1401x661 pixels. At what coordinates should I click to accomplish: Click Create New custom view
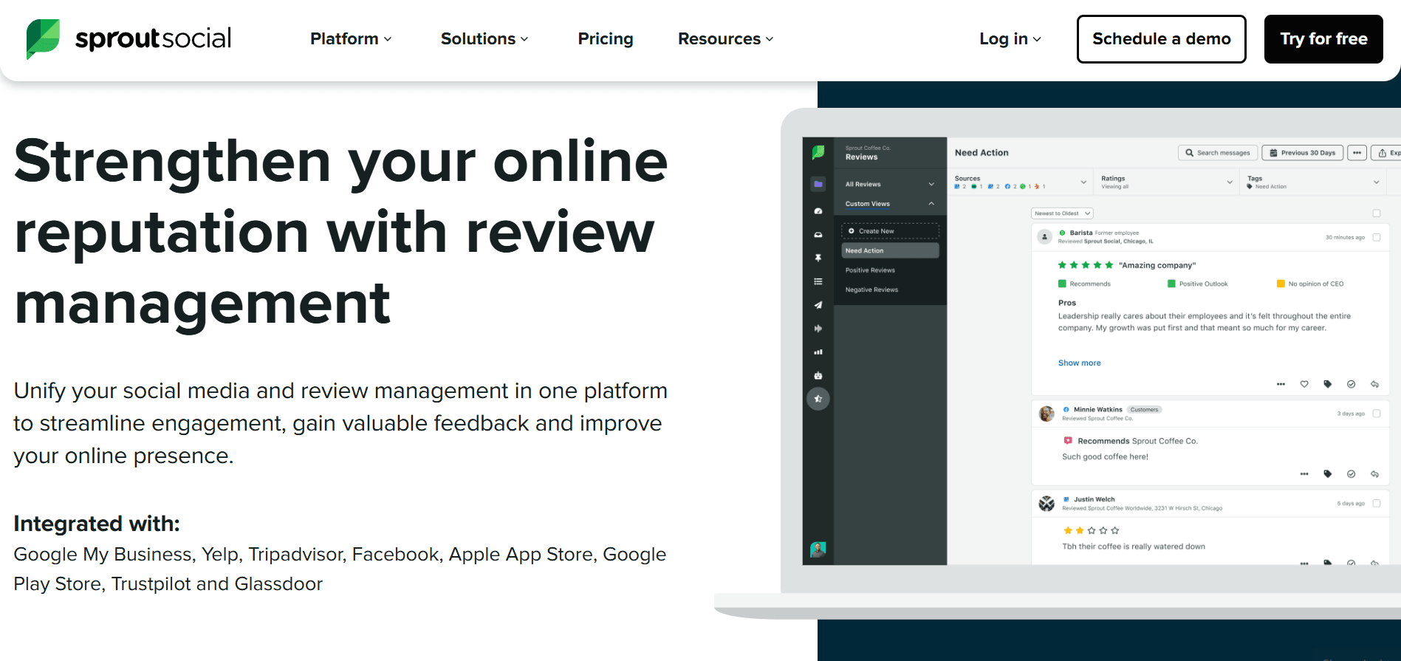coord(890,231)
